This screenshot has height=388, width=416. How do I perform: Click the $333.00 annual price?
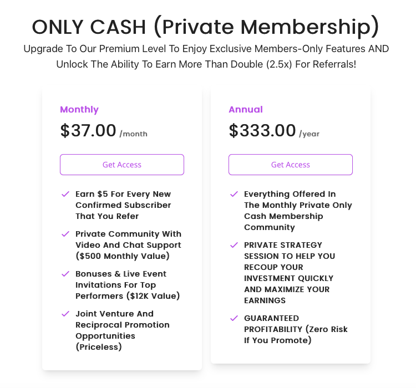click(262, 131)
